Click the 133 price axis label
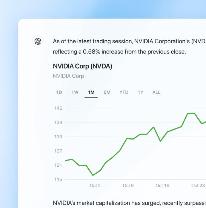 [58, 137]
